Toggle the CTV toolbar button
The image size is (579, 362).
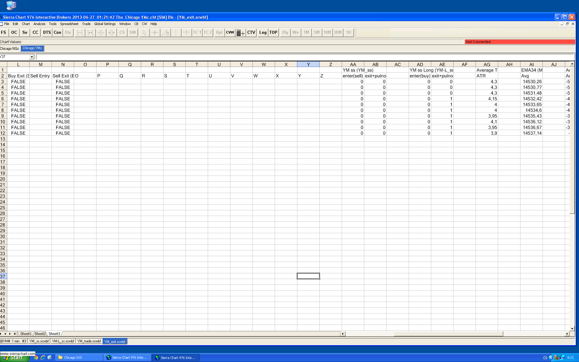251,33
